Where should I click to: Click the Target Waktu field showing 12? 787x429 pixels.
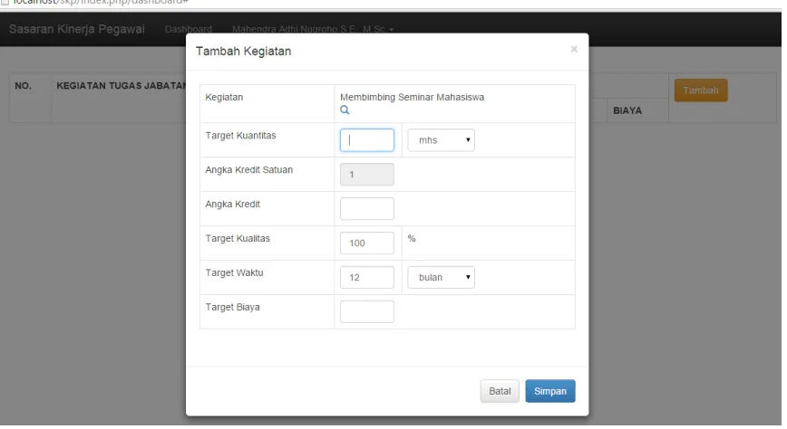(367, 277)
